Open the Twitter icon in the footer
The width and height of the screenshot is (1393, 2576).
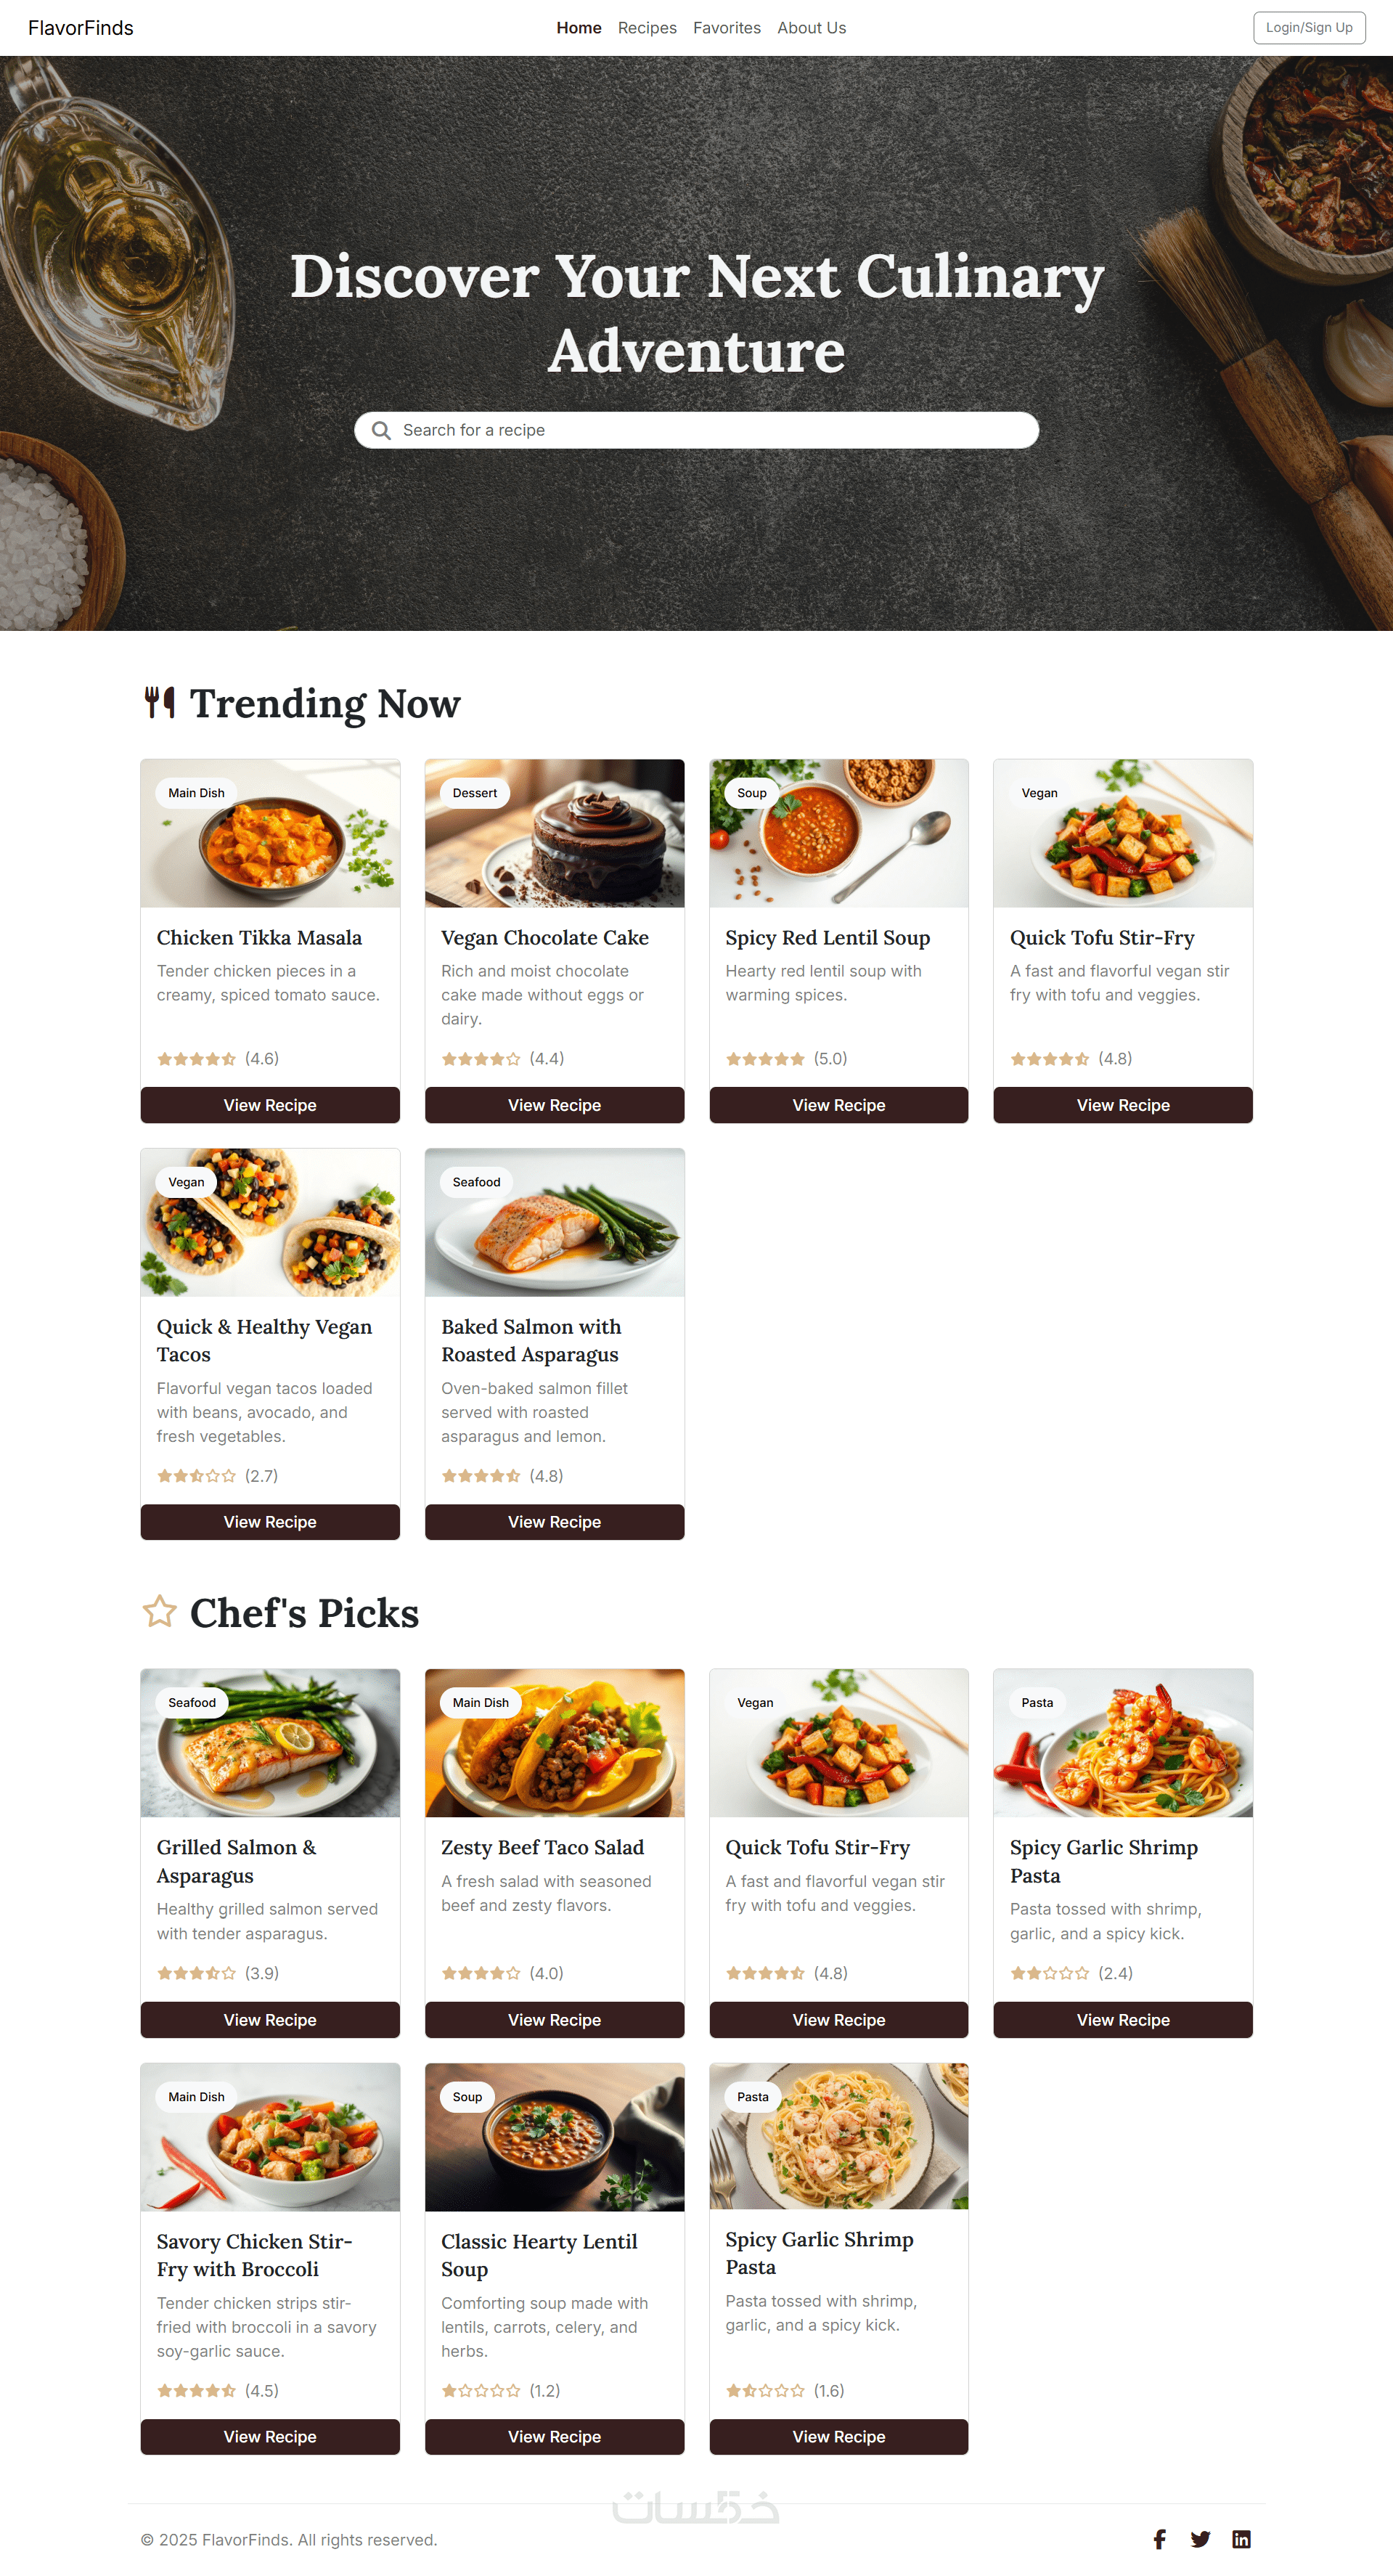coord(1200,2539)
